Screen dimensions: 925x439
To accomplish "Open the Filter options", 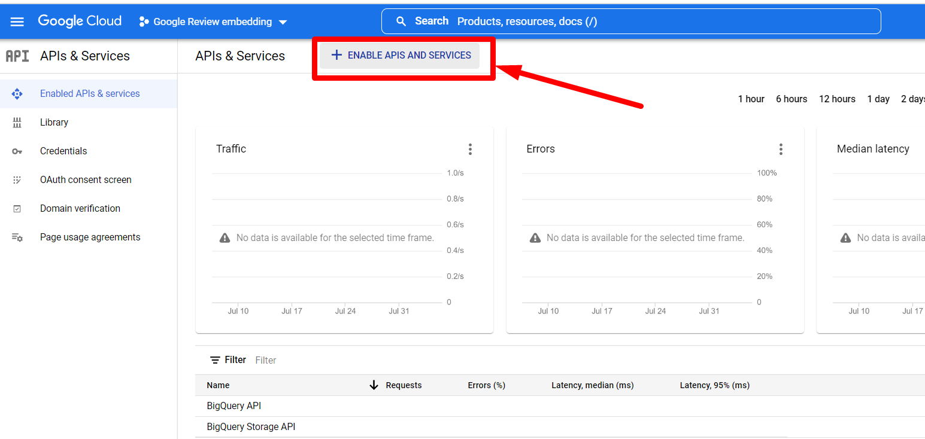I will coord(228,359).
